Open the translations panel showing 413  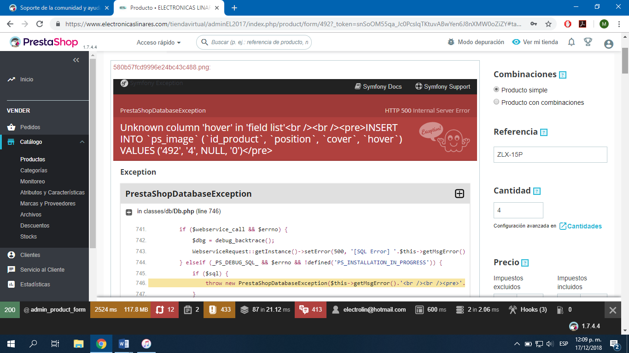pos(311,310)
